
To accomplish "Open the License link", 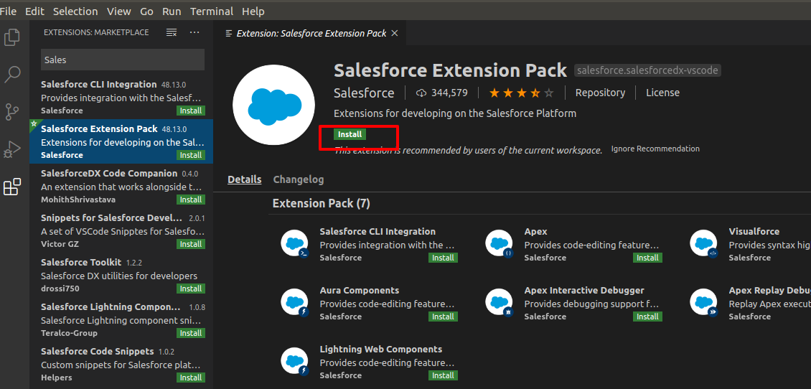I will coord(662,93).
